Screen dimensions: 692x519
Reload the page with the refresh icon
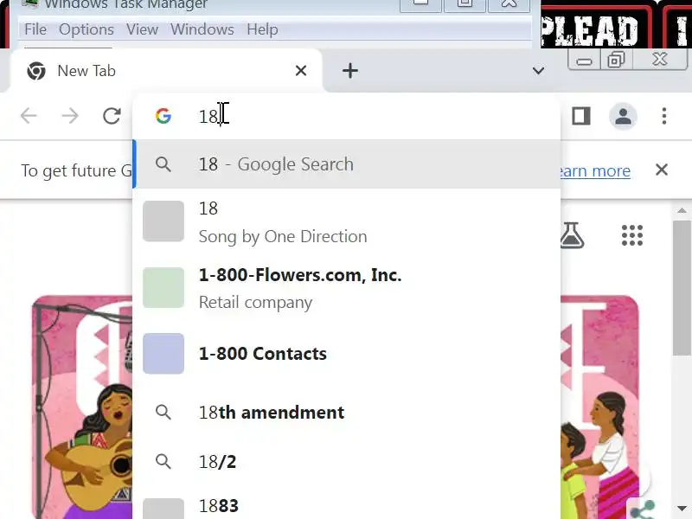[112, 116]
